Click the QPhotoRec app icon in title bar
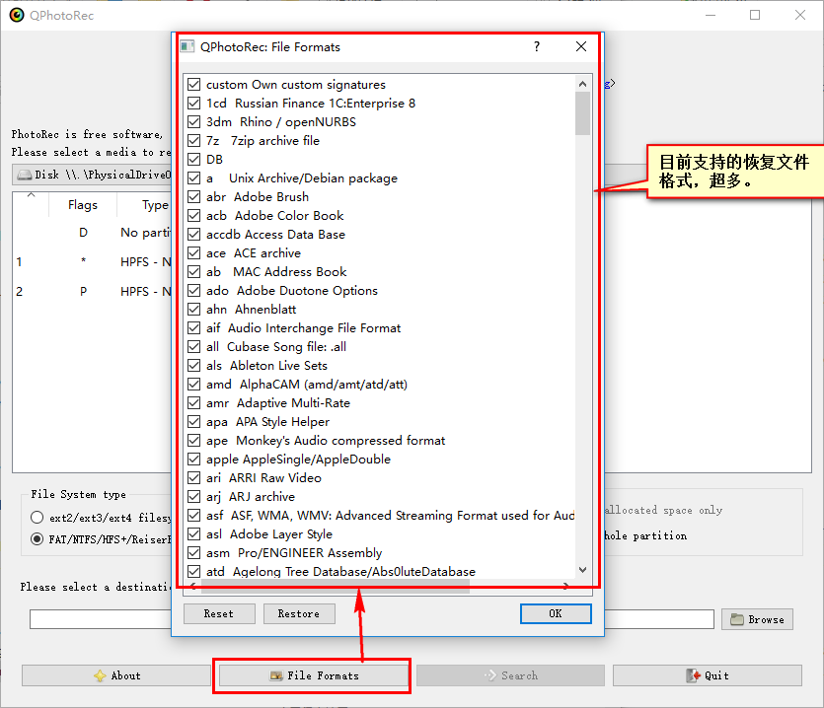 click(x=17, y=15)
